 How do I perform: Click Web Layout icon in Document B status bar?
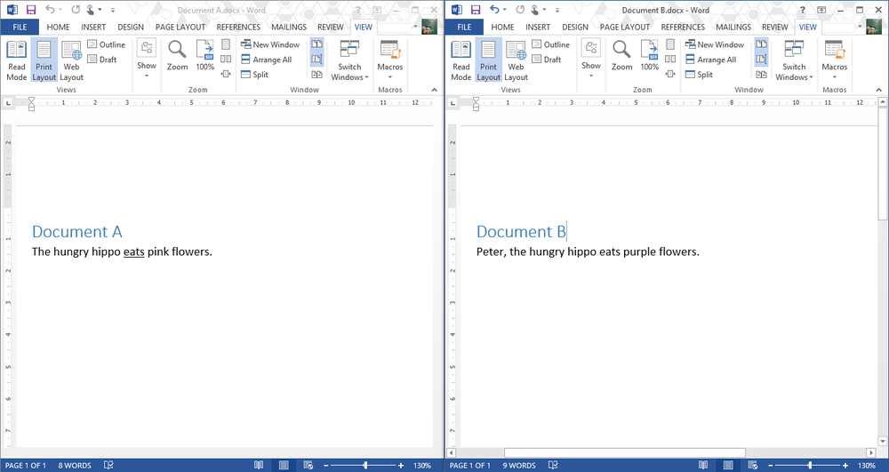point(753,465)
